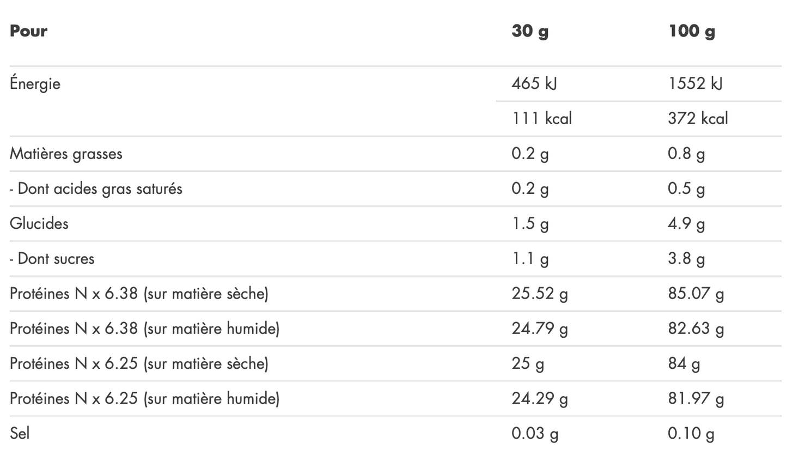Select the '24.79 g' protein value
Image resolution: width=787 pixels, height=450 pixels.
[539, 329]
